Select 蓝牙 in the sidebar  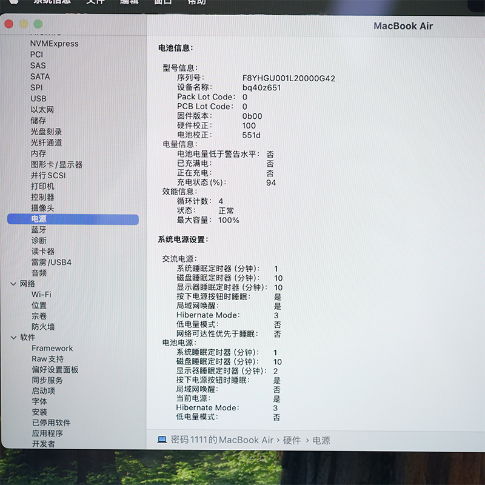coord(39,230)
